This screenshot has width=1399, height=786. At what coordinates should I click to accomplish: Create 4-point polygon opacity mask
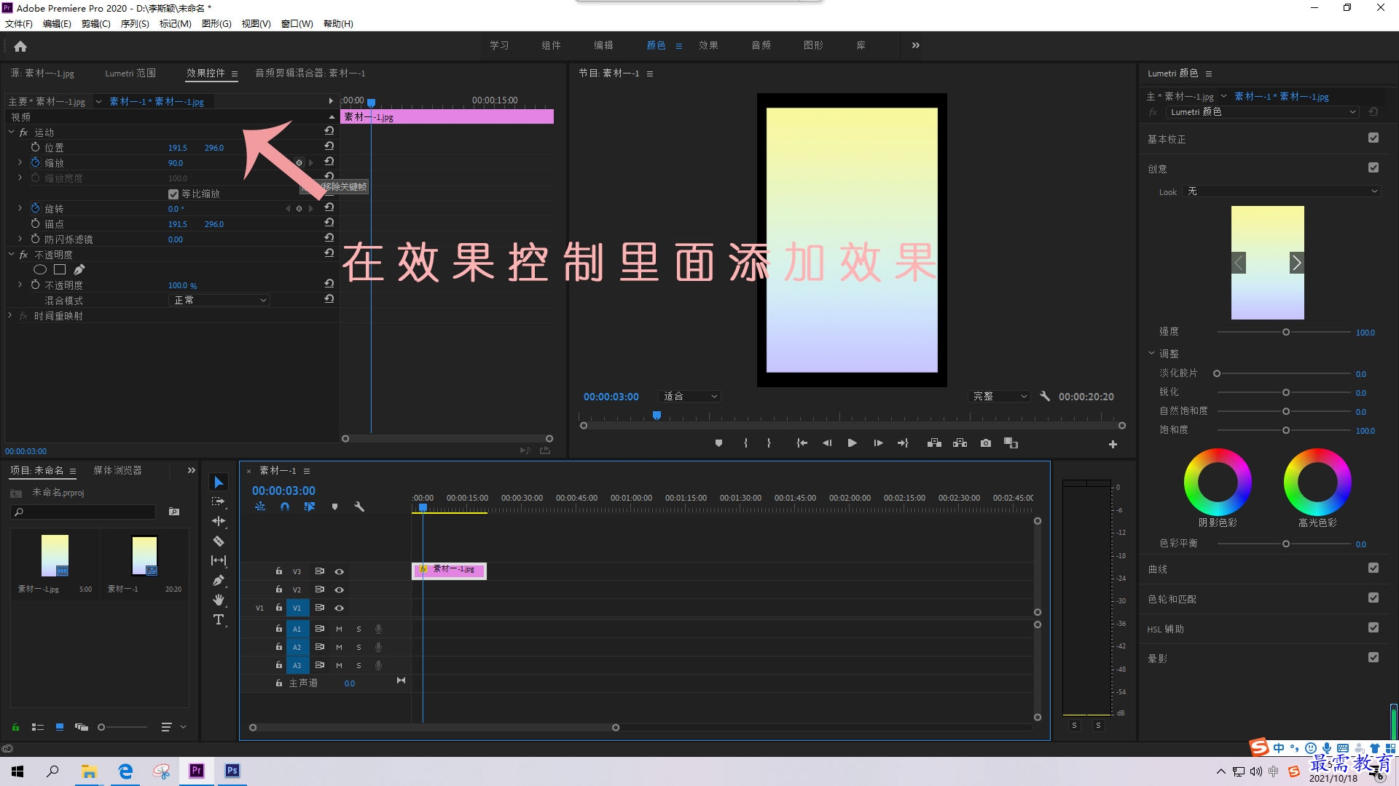tap(60, 269)
